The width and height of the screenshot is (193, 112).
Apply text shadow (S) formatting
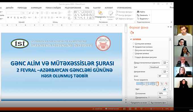point(18,18)
